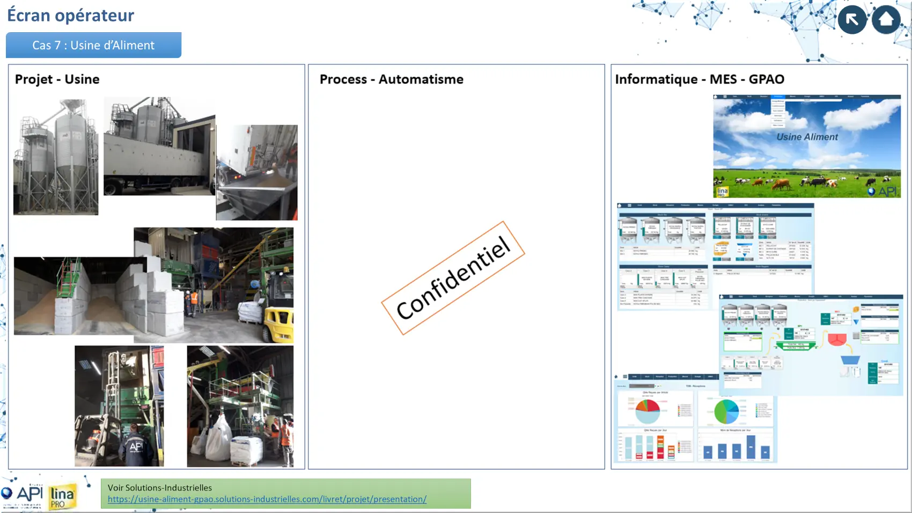Click the truck unloading grain photo
Viewport: 912px width, 513px height.
[257, 172]
